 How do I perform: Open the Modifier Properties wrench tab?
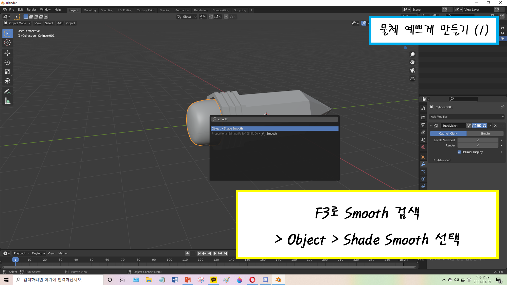point(423,164)
